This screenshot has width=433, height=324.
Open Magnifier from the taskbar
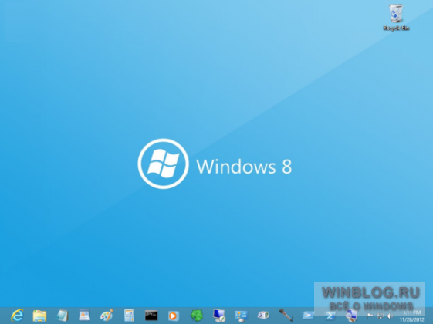(x=352, y=316)
